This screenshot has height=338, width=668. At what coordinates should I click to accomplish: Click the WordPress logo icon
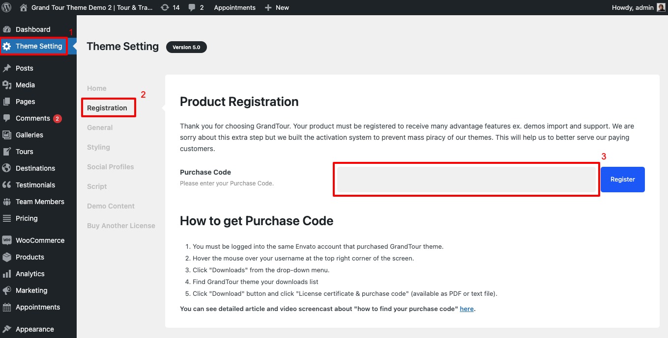click(x=7, y=7)
